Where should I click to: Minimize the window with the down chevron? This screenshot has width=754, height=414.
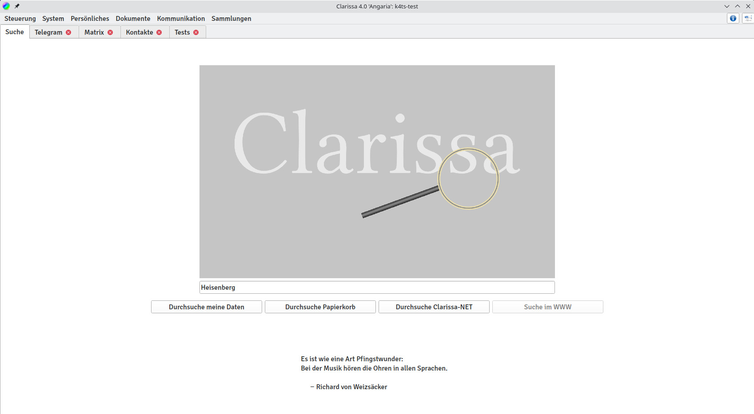tap(727, 6)
